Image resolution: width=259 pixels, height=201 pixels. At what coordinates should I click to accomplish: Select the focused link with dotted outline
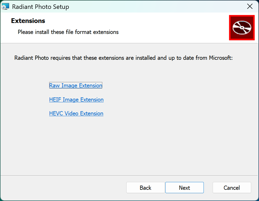(76, 85)
